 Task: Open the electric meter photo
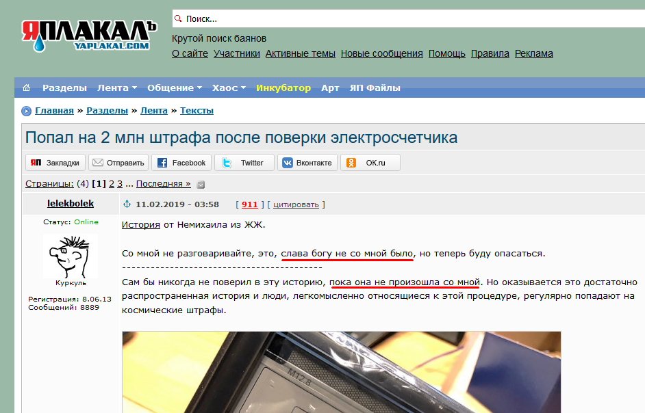click(342, 373)
